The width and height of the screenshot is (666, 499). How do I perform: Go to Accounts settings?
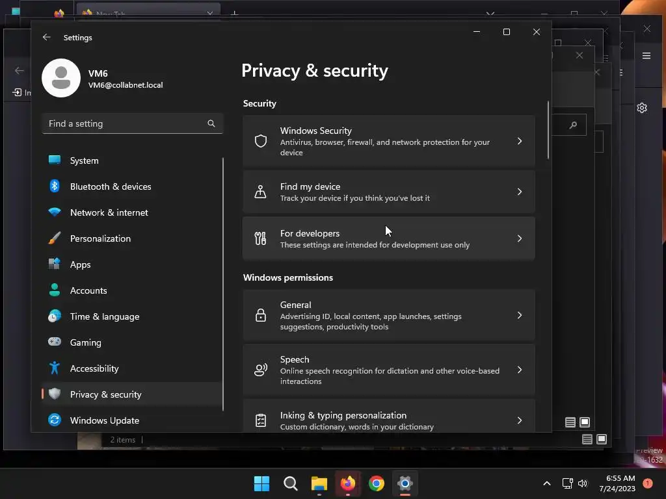coord(131,290)
